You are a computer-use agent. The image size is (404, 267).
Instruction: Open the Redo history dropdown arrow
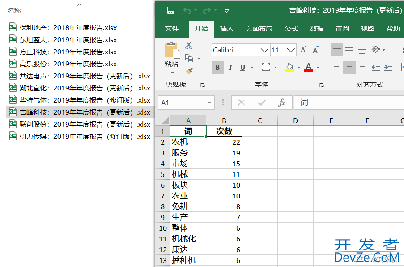(216, 10)
